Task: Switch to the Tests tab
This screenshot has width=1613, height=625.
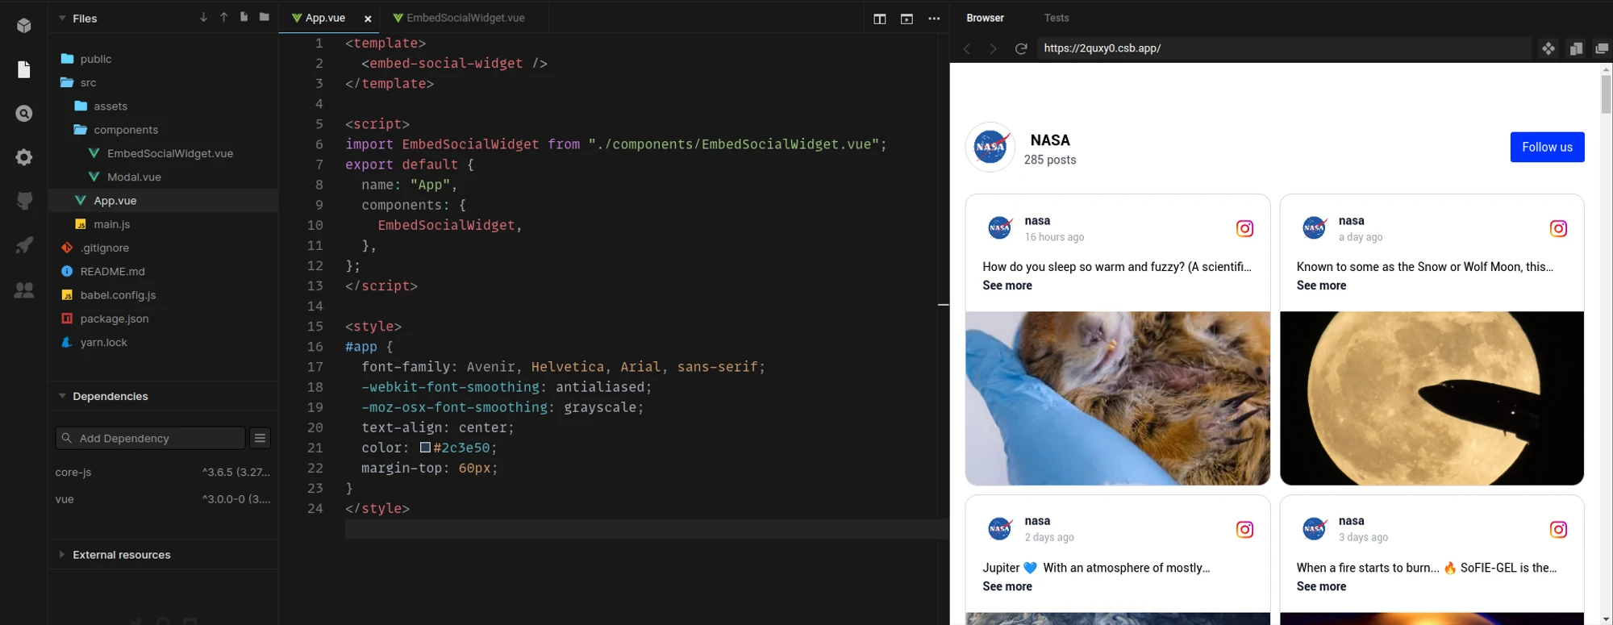Action: (1057, 18)
